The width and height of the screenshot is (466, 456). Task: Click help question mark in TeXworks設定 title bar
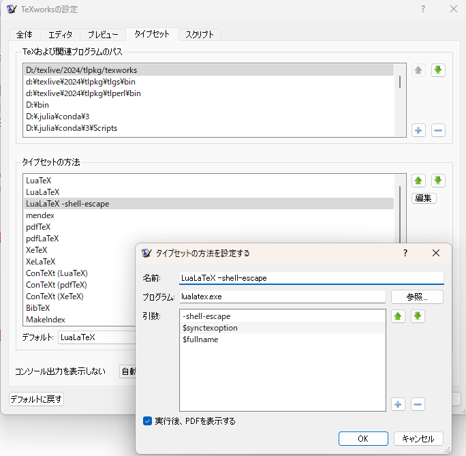(x=423, y=10)
